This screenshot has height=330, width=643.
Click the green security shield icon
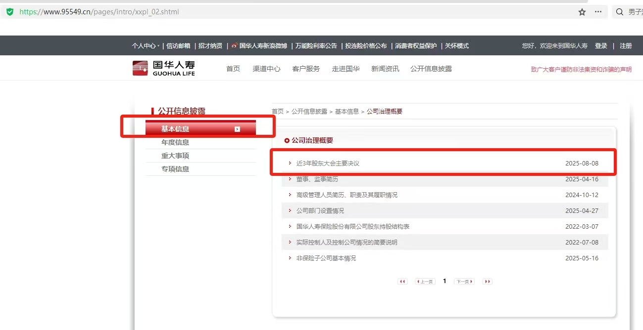pos(9,12)
